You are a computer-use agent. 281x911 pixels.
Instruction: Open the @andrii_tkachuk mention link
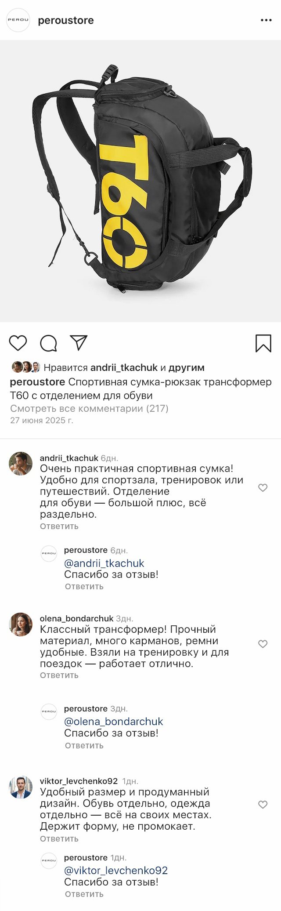[x=104, y=563]
